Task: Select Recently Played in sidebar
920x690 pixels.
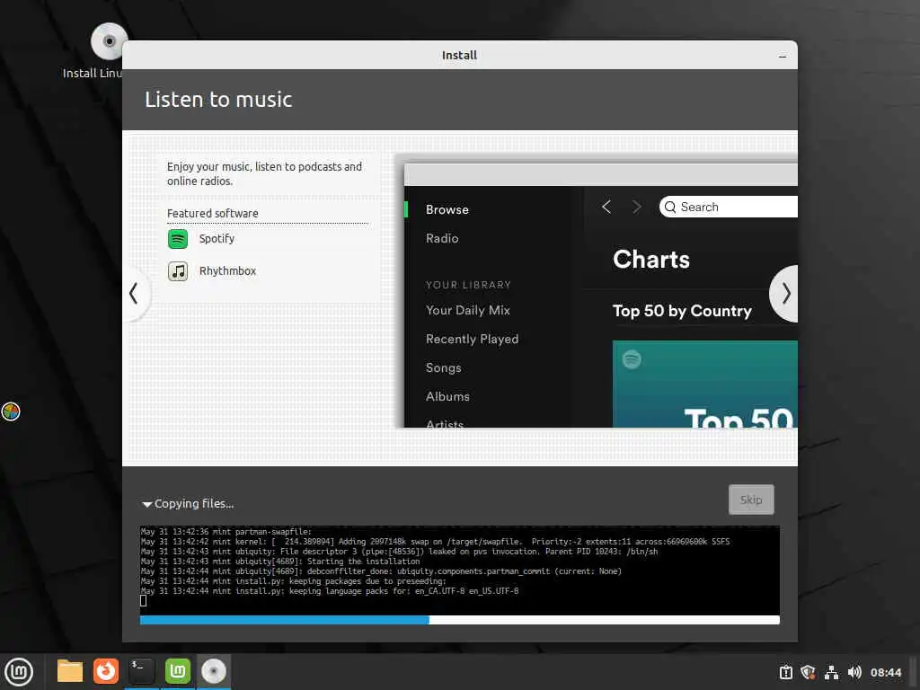Action: pos(472,339)
